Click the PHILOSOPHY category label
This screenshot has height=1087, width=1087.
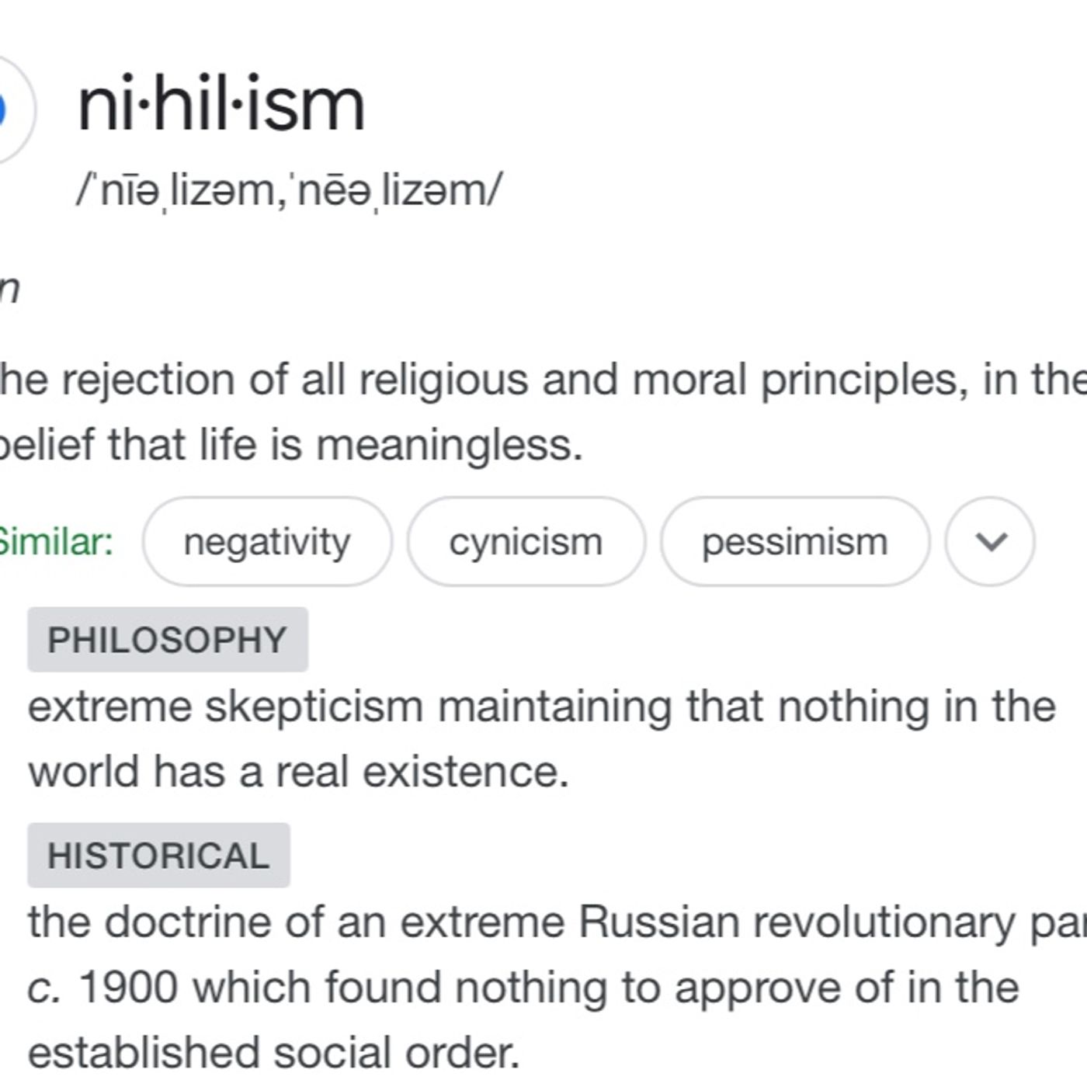[168, 640]
